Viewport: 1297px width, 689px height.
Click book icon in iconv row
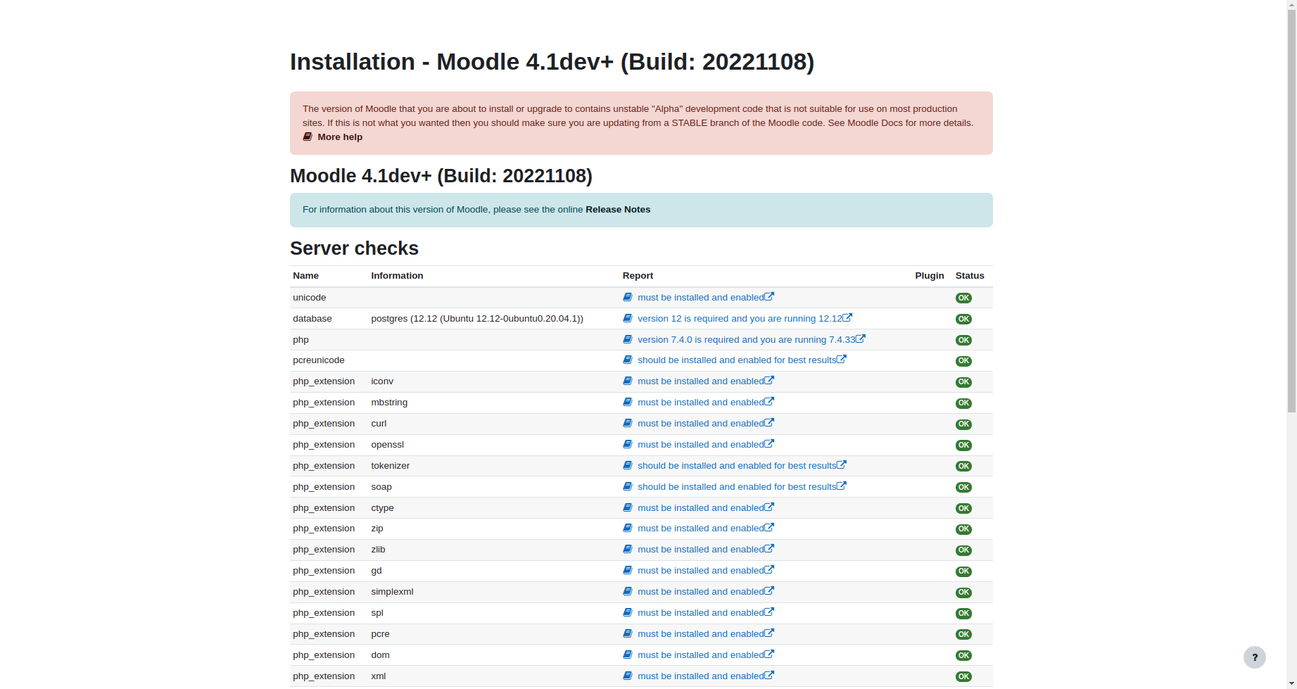click(628, 381)
